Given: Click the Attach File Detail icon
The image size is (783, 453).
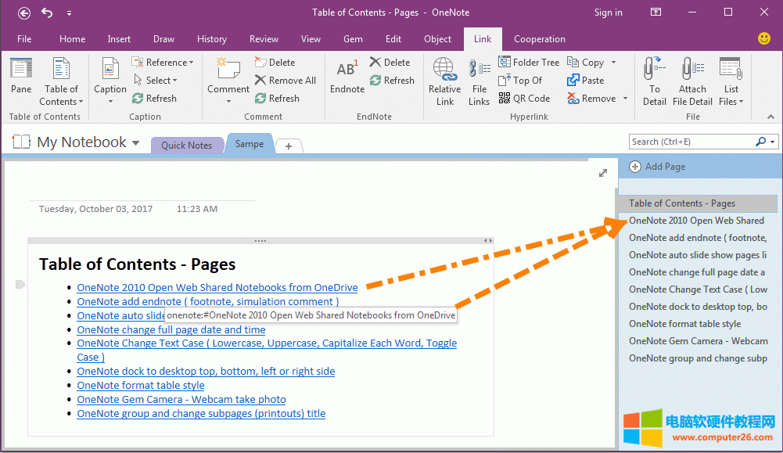Looking at the screenshot, I should [x=692, y=81].
